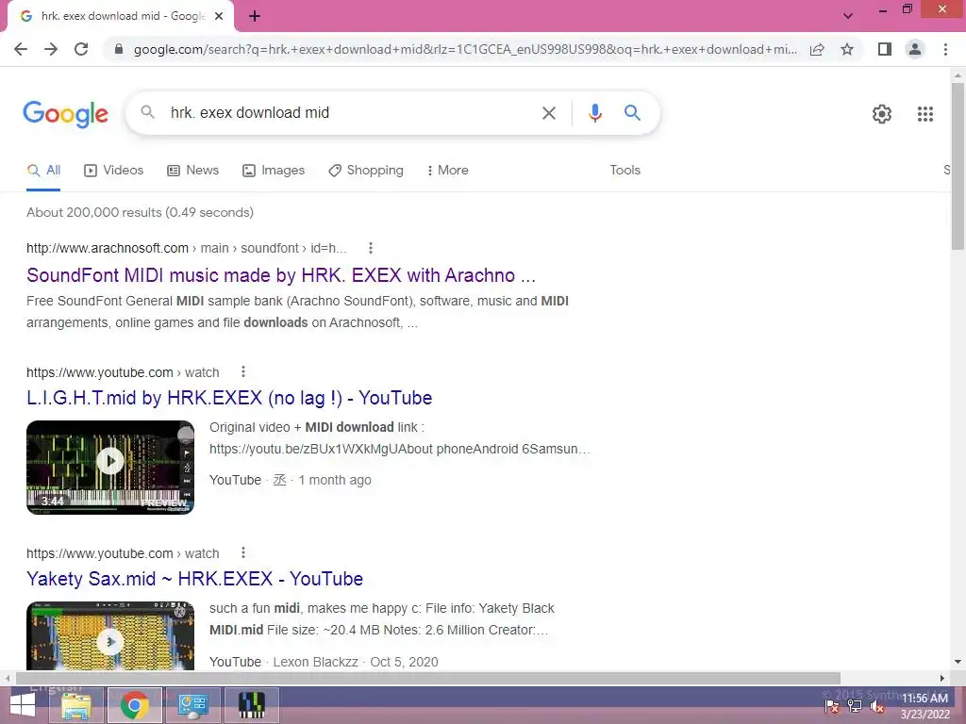Open Yakety Sax.mid HRK.EXEX link

[194, 580]
